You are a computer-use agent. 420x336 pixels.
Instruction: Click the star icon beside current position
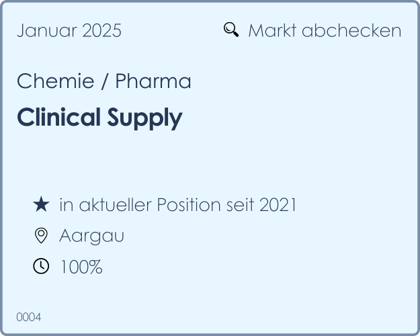[41, 204]
